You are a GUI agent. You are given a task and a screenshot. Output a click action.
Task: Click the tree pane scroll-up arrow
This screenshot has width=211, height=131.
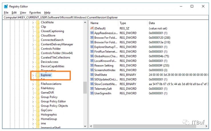tap(85, 22)
